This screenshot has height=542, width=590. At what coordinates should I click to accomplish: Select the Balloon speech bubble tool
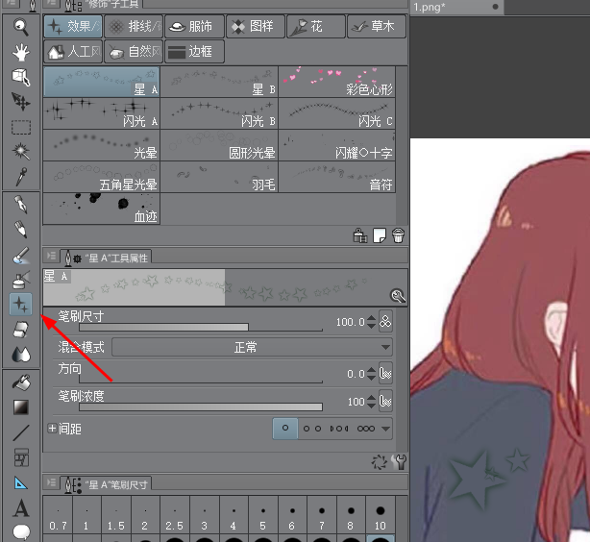[21, 532]
